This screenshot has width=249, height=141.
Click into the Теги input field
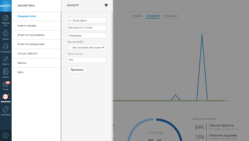point(87,60)
